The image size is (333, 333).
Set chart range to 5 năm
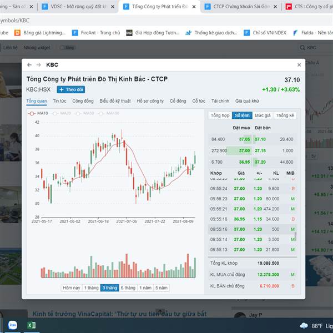(162, 288)
